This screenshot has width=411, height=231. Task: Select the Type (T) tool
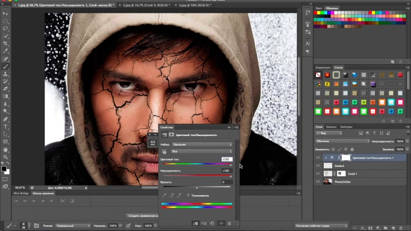coord(6,126)
